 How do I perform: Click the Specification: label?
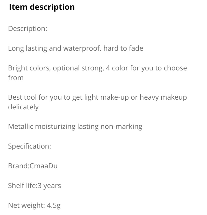click(x=29, y=146)
